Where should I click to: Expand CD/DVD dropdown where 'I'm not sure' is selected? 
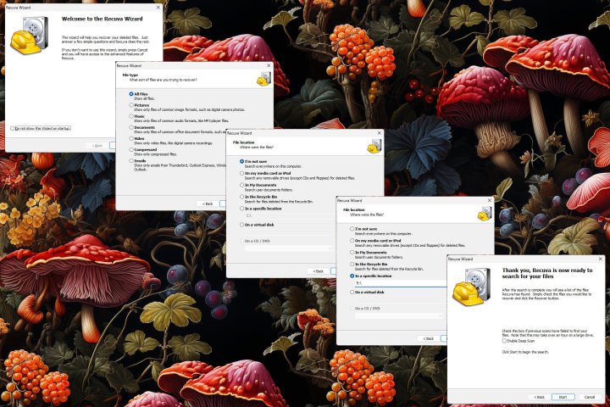click(x=288, y=248)
